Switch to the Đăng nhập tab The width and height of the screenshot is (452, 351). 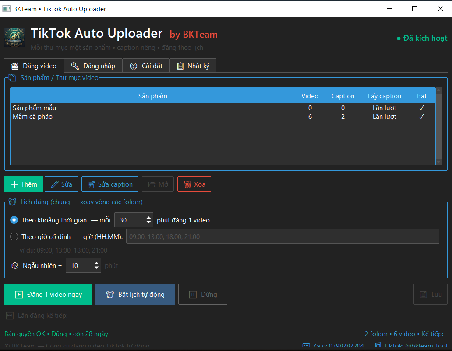click(x=93, y=66)
